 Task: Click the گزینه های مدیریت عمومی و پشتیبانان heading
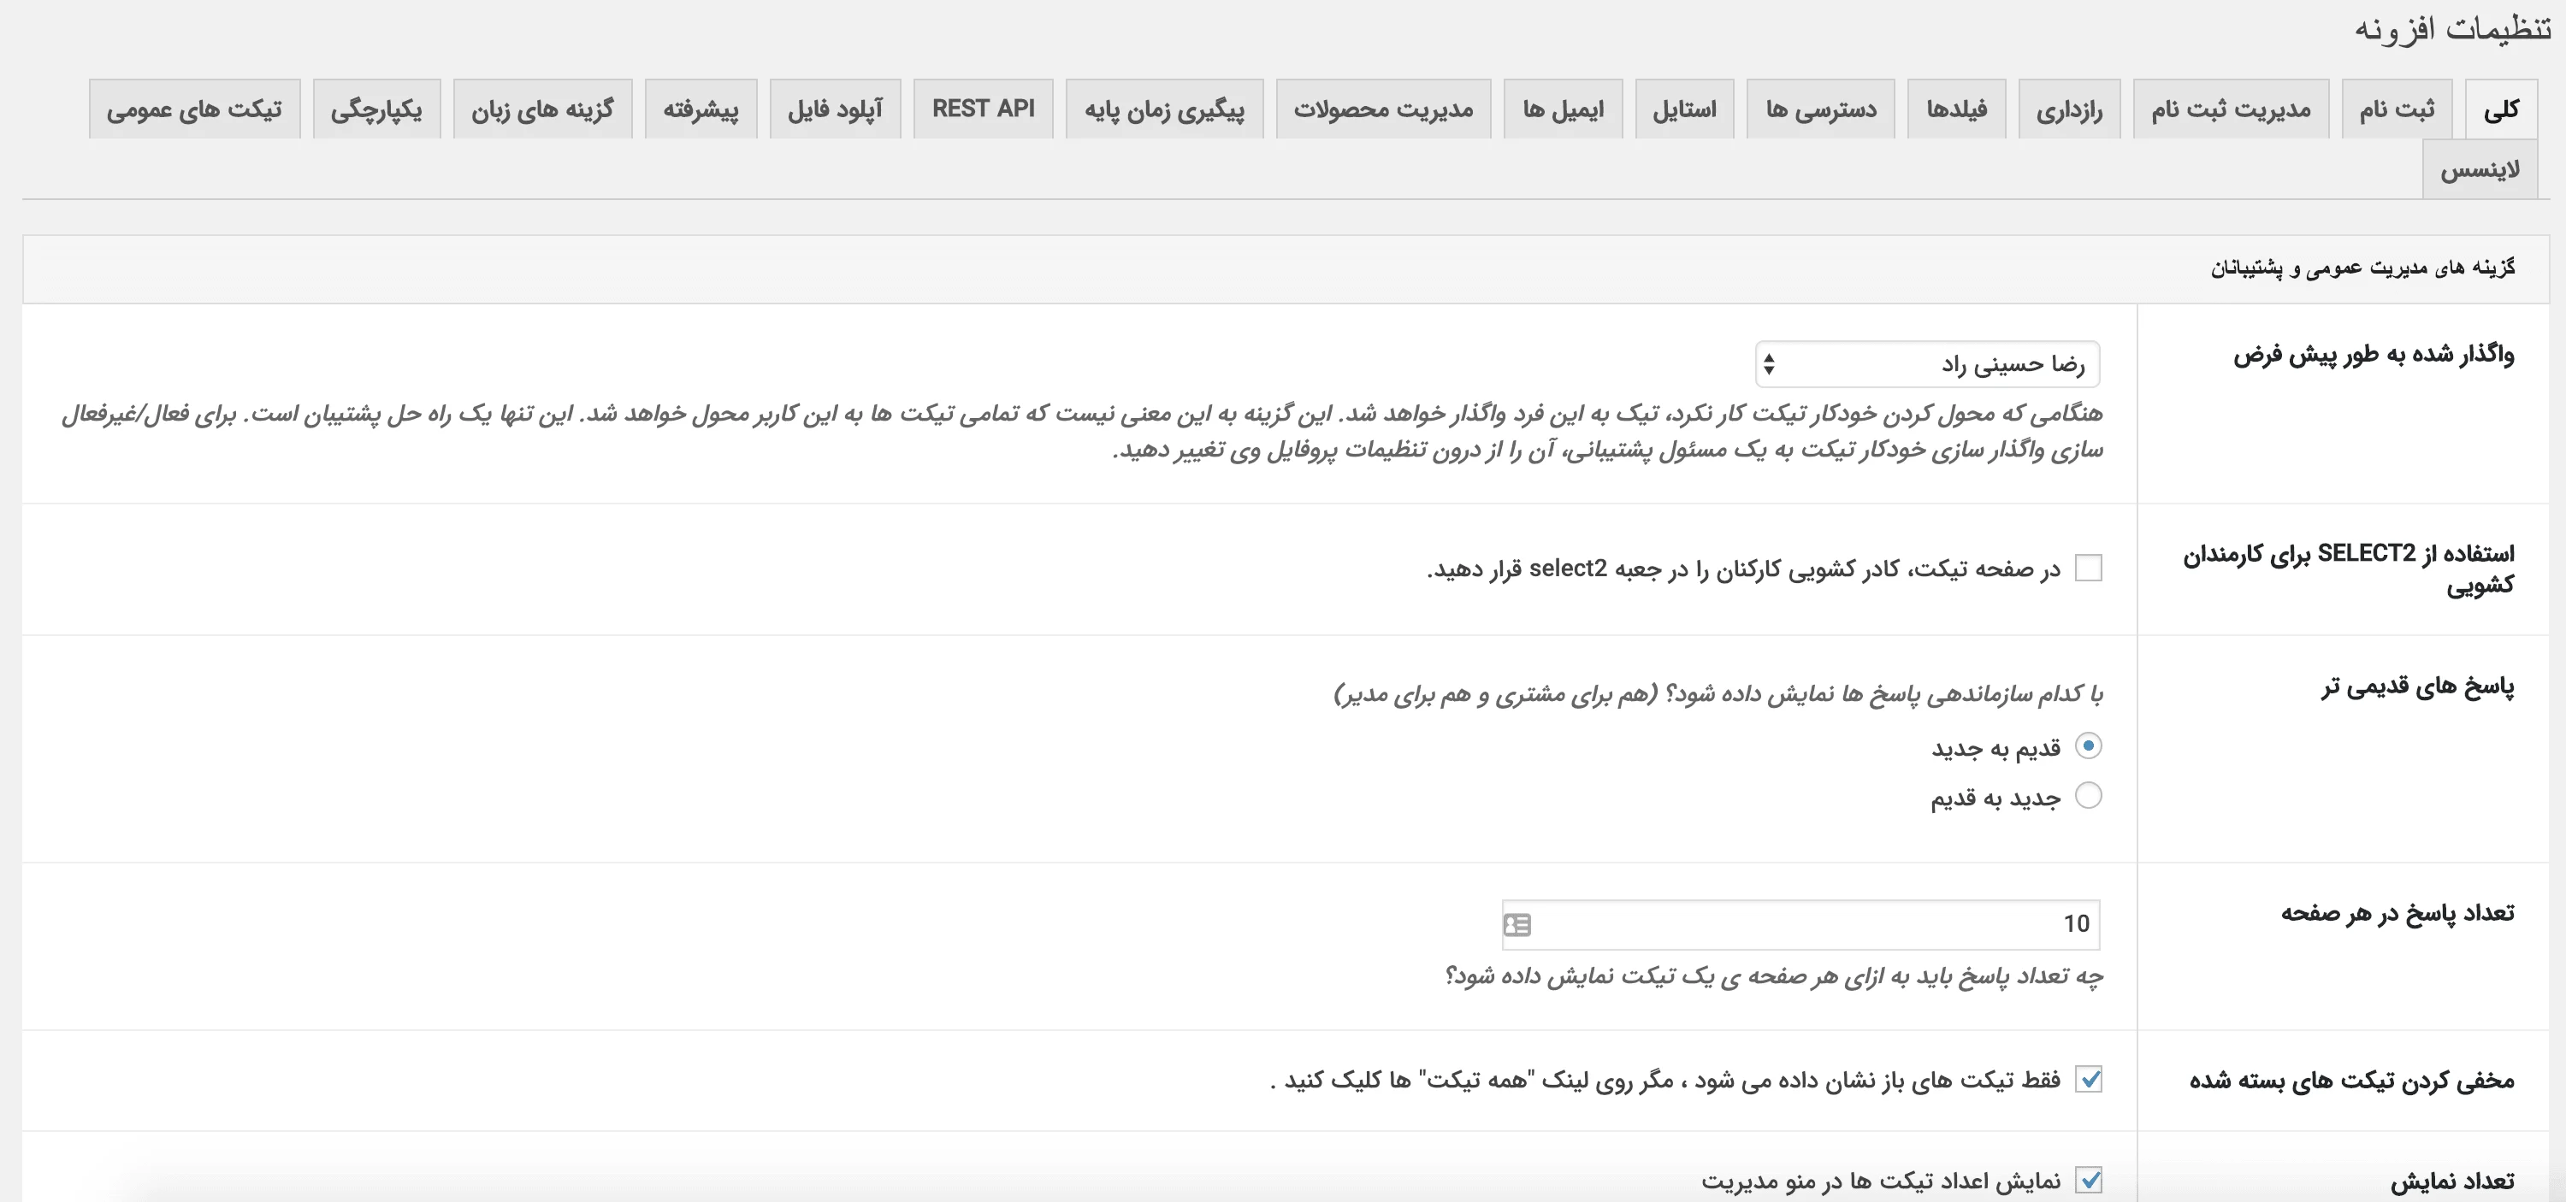coord(2362,268)
